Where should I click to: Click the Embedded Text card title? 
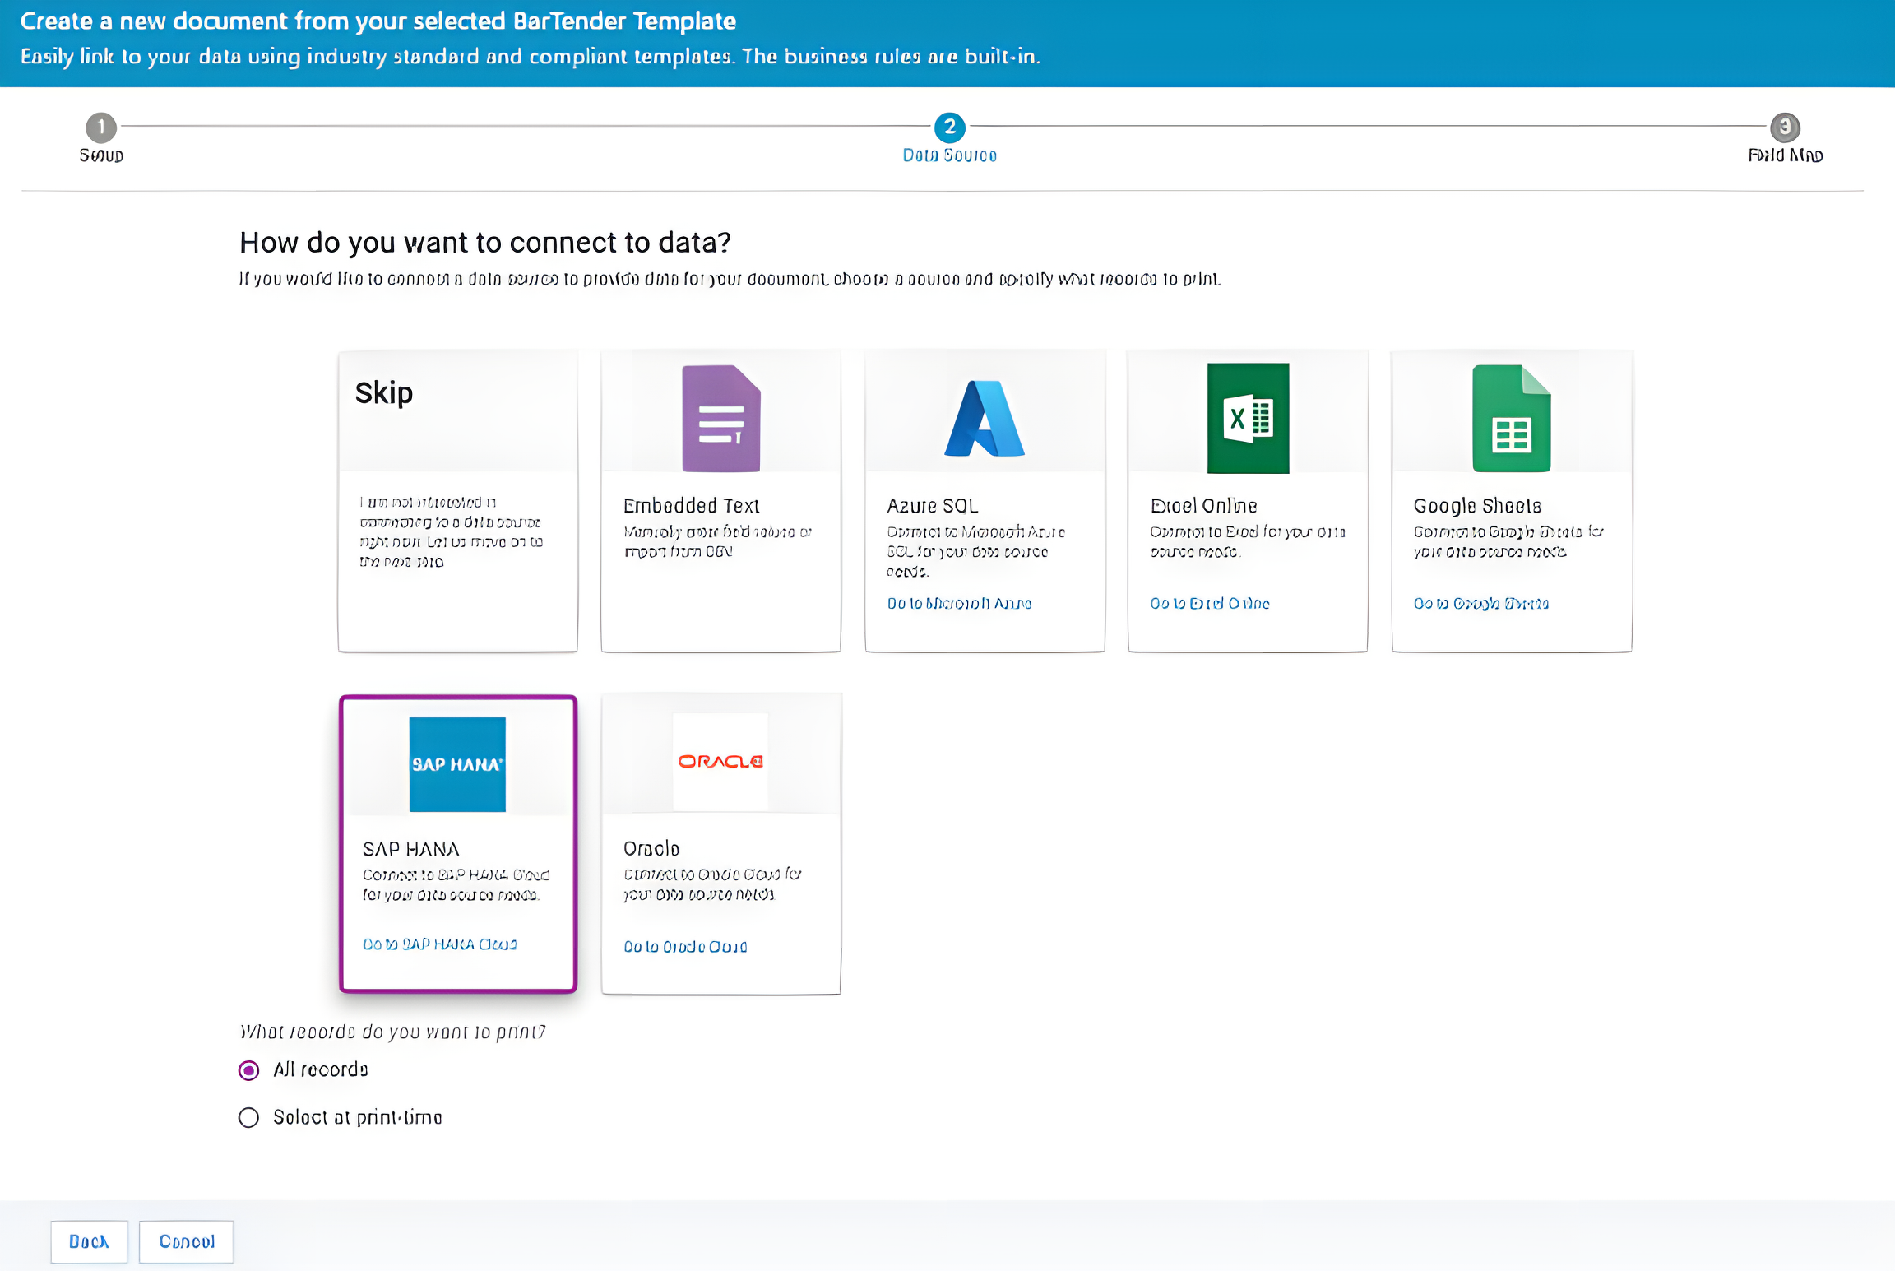pos(691,506)
